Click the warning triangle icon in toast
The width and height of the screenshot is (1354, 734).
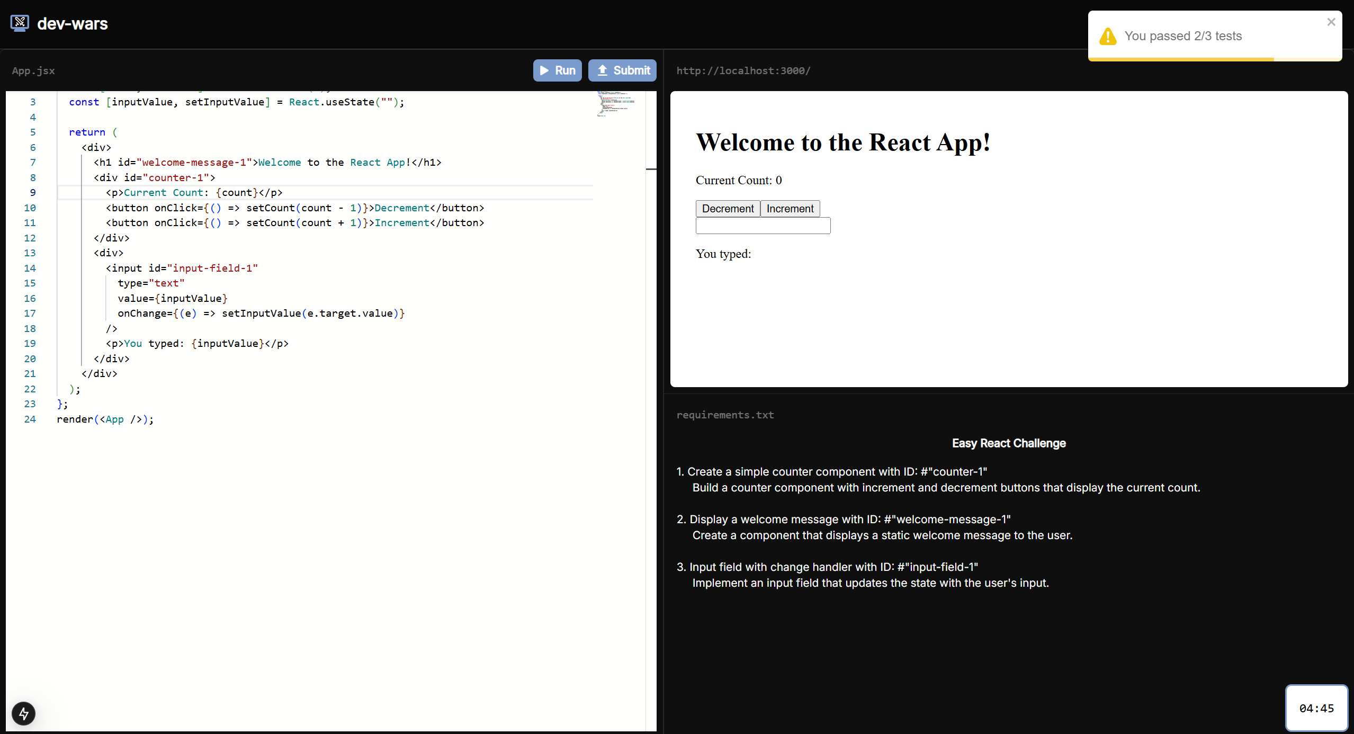[1107, 37]
